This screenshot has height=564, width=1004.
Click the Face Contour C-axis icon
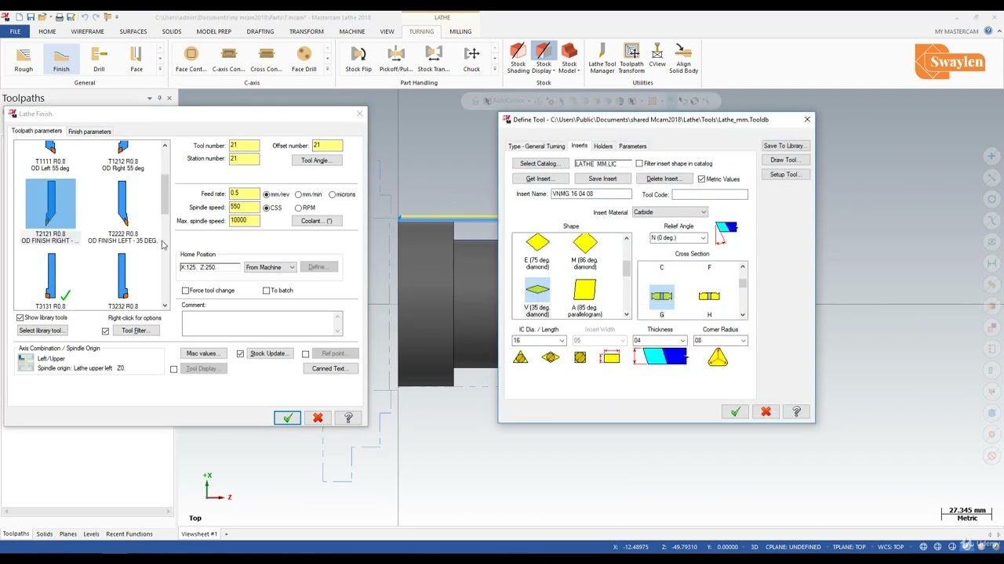[x=191, y=59]
